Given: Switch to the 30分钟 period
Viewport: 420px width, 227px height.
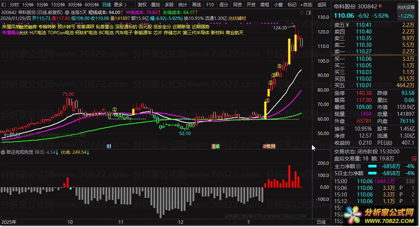Looking at the screenshot, I should coord(75,4).
